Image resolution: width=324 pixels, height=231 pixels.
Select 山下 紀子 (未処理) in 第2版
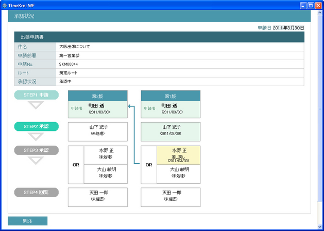(x=97, y=131)
